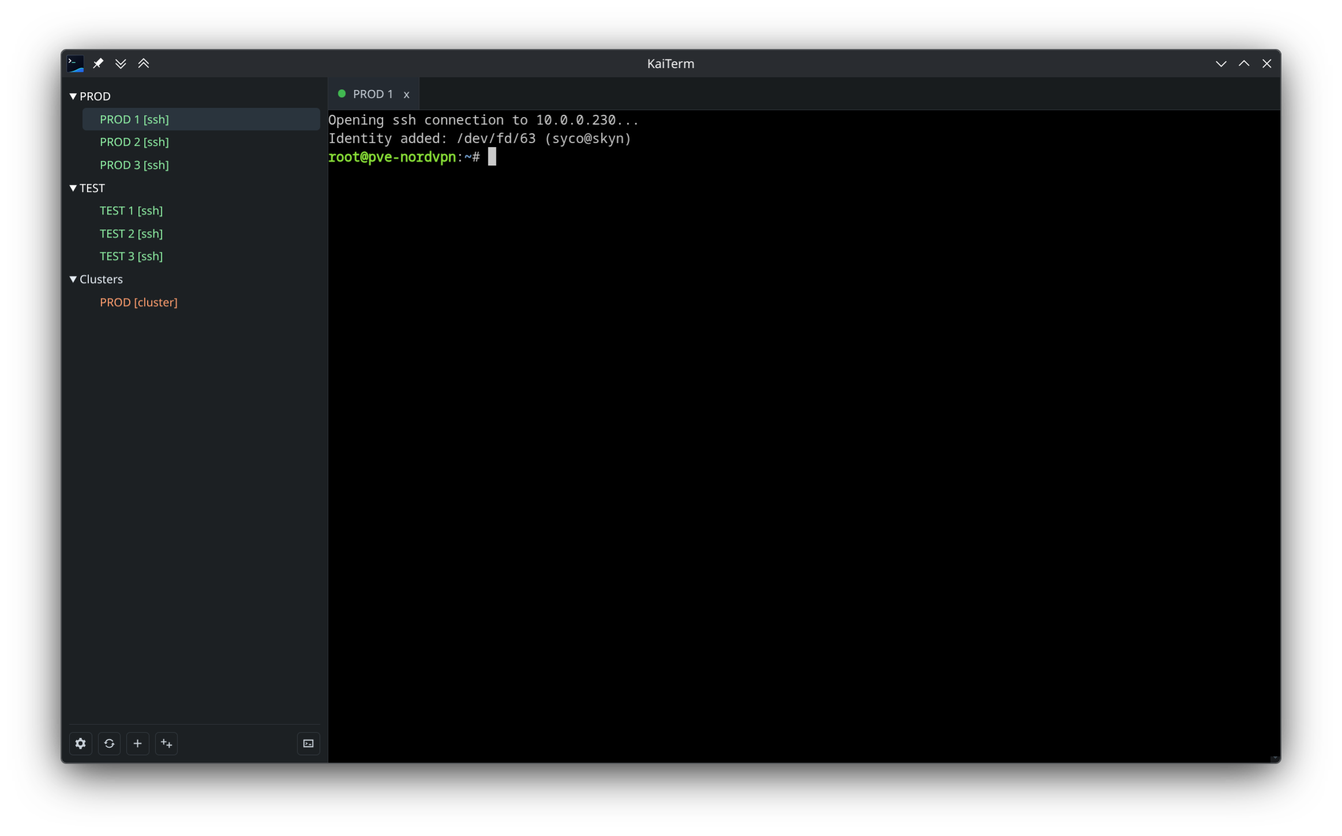Maximize the KaiTerm window
Viewport: 1342px width, 836px height.
(1244, 63)
